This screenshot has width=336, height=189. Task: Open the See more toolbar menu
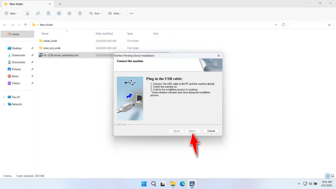coord(131,13)
